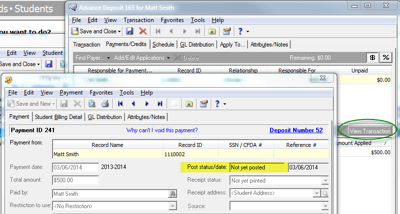This screenshot has width=400, height=214.
Task: Open the Receipt address dropdown arrow
Action: [317, 193]
